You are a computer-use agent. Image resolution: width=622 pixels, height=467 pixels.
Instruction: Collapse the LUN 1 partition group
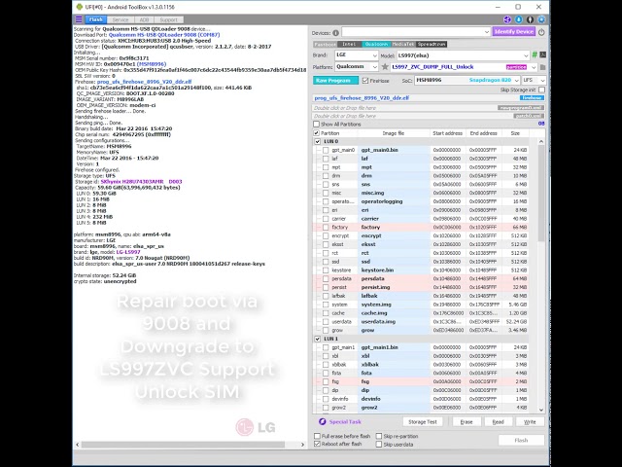318,339
